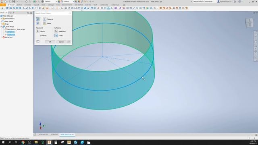
Task: Open the Help question mark icon
Action: pos(239,2)
